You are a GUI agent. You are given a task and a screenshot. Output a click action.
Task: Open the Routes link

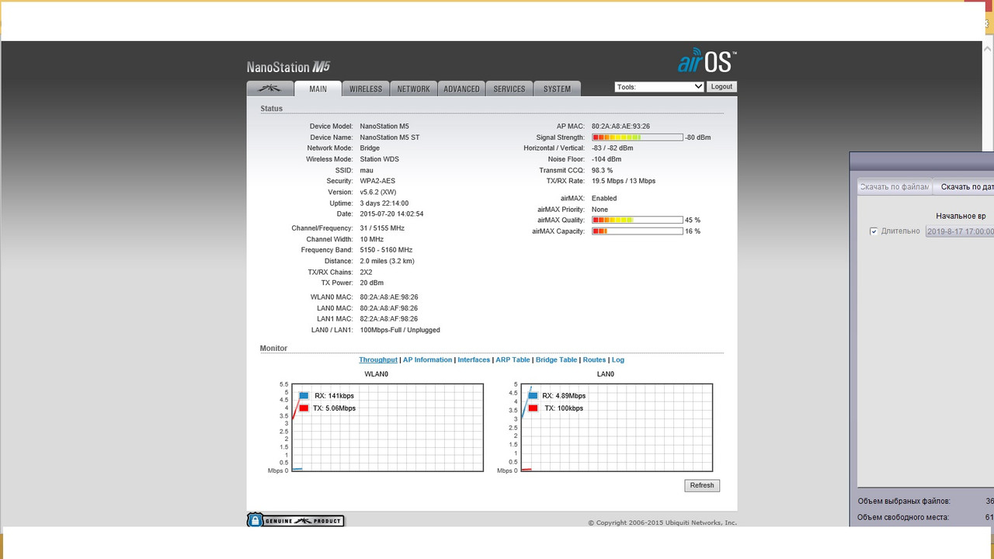[x=594, y=360]
